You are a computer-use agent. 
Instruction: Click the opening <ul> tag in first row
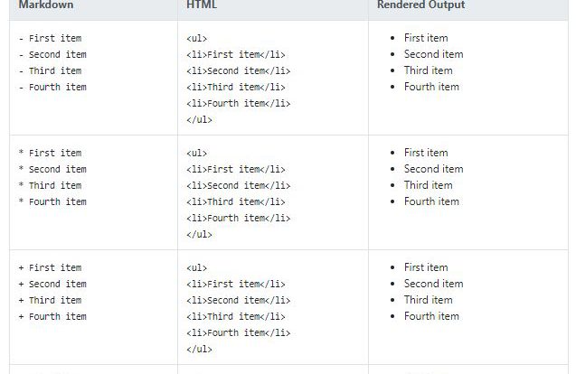197,39
